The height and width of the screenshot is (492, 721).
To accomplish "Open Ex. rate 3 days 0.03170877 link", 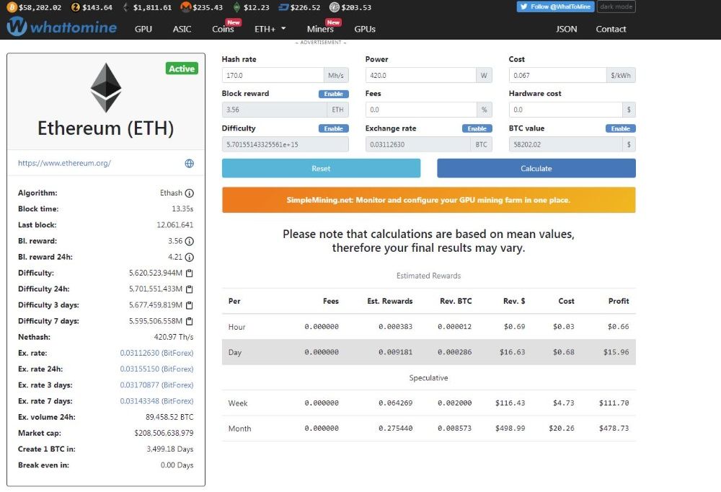I will point(156,385).
